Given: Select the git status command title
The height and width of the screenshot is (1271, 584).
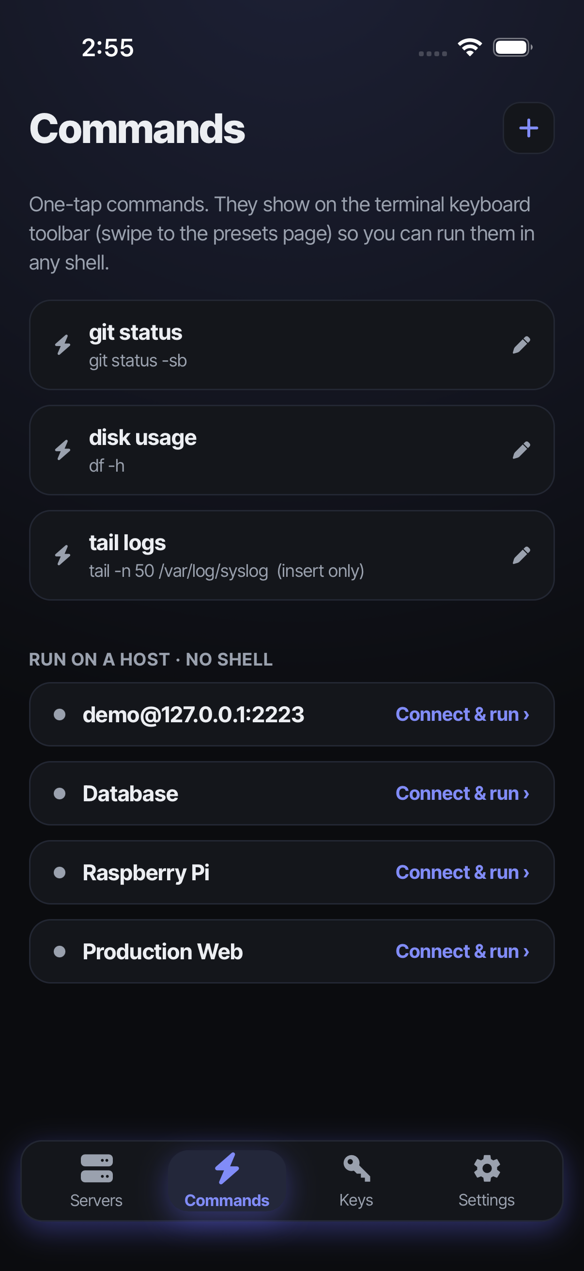Looking at the screenshot, I should pyautogui.click(x=136, y=333).
